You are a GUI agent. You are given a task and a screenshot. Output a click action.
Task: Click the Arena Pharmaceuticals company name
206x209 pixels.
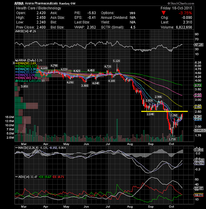pos(41,3)
